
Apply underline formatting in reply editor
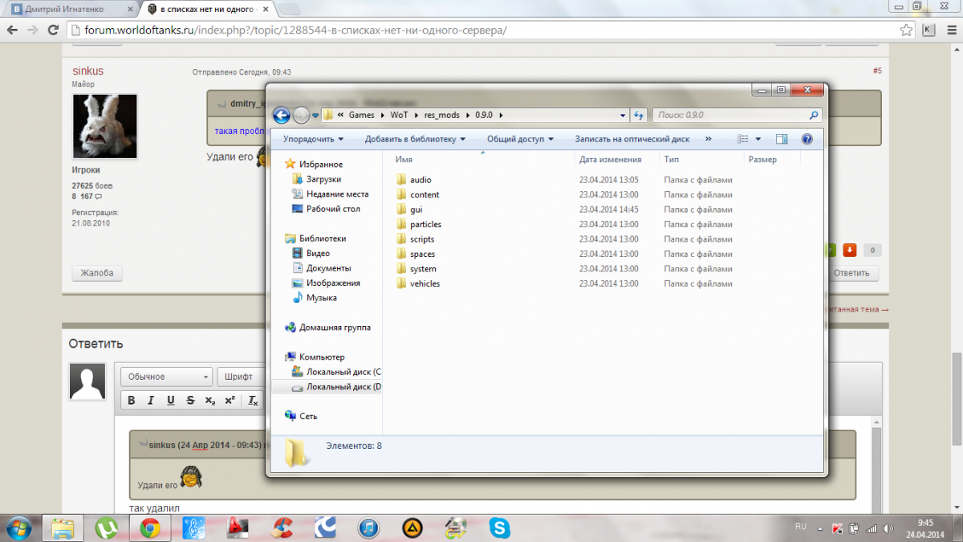[171, 401]
